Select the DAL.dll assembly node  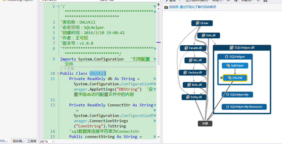click(209, 35)
